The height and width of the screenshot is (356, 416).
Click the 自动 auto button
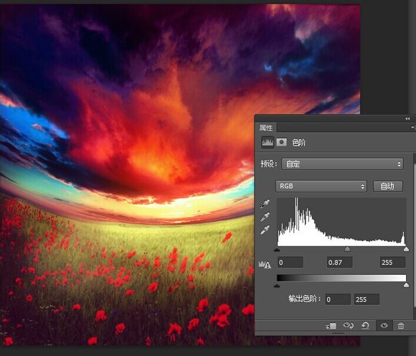click(387, 186)
